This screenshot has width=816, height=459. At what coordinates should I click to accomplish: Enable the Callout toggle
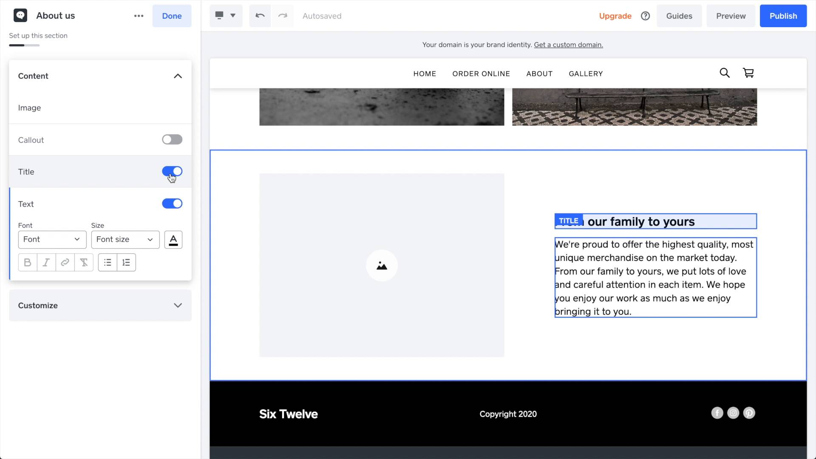[172, 140]
